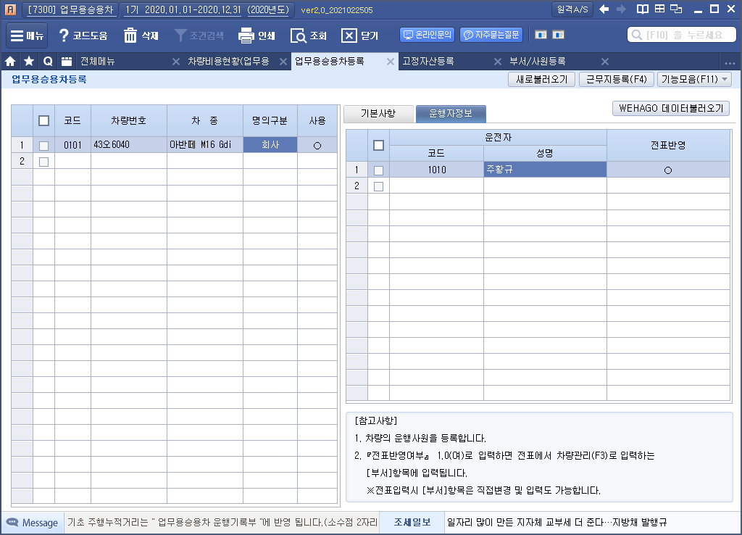This screenshot has width=742, height=535.
Task: Click vehicle number cell 43오6040
Action: (x=129, y=145)
